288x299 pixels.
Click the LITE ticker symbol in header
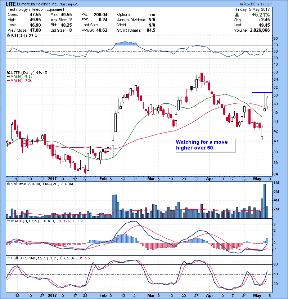(x=11, y=4)
